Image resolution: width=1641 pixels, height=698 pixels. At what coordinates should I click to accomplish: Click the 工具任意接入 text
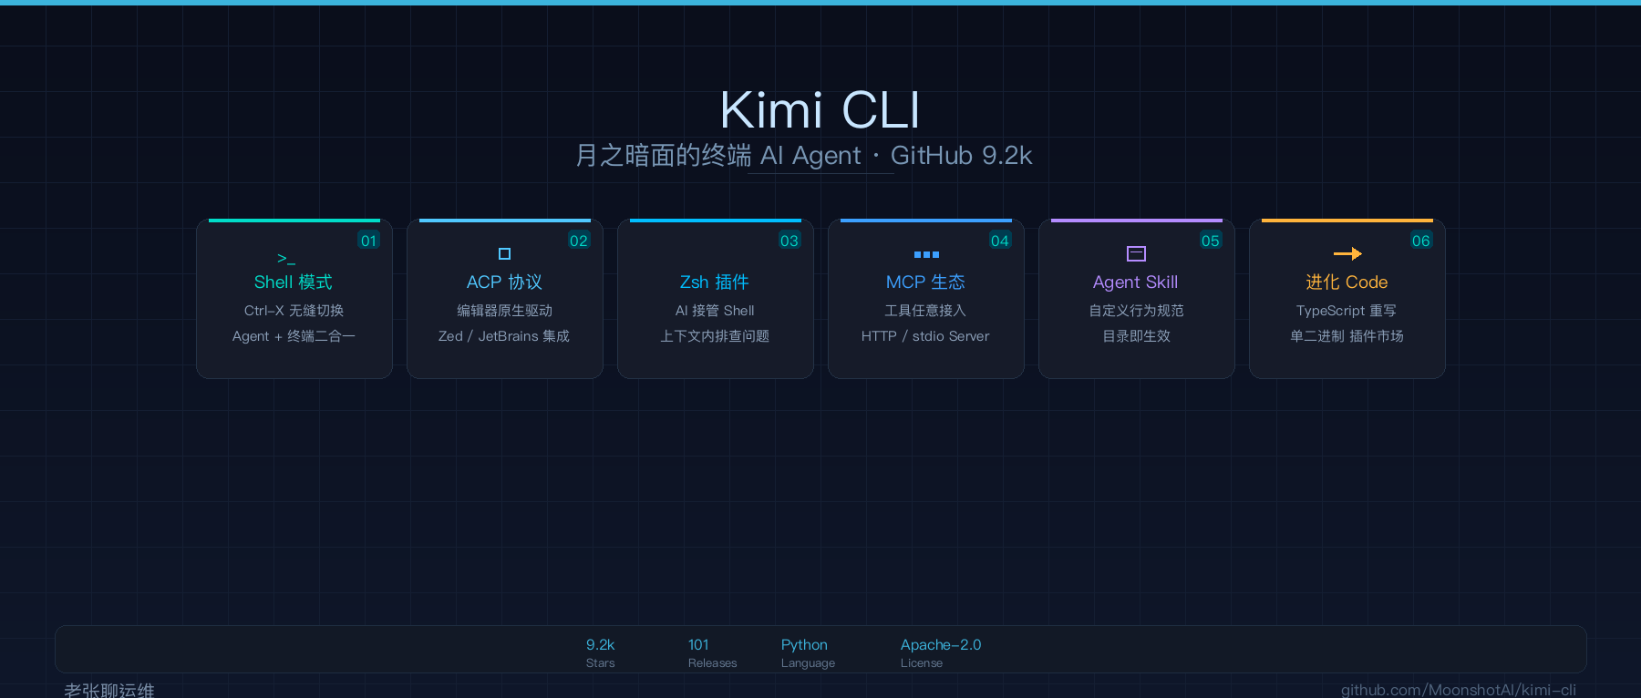(x=925, y=311)
